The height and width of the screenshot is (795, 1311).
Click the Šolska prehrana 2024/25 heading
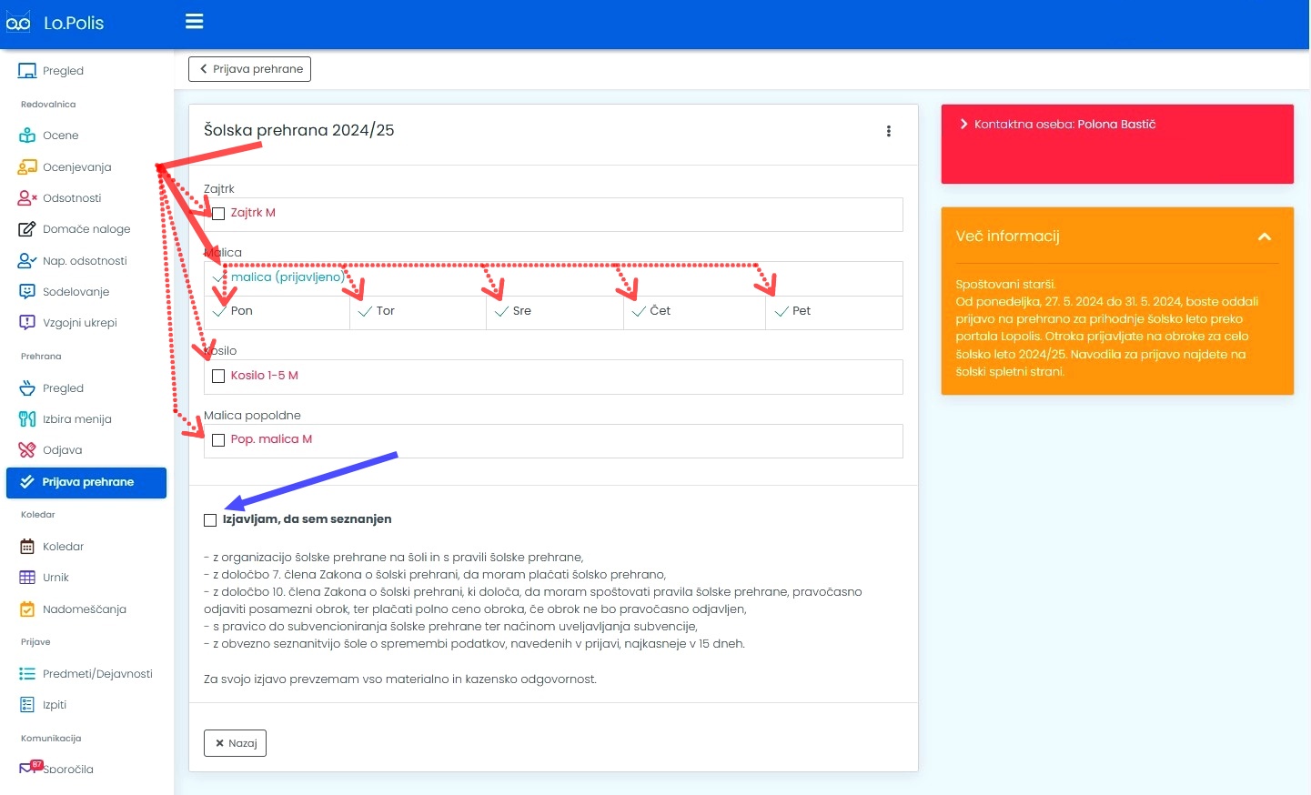(x=298, y=130)
